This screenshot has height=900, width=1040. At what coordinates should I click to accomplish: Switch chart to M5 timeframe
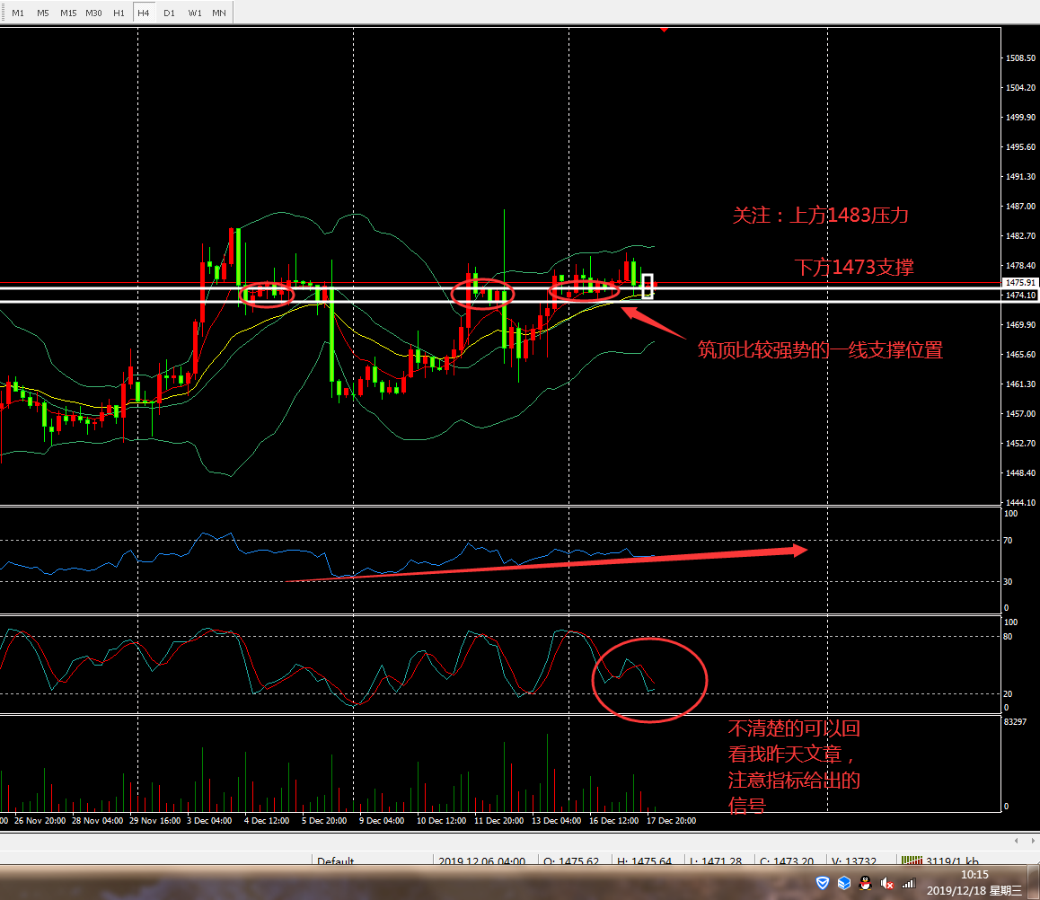click(43, 13)
